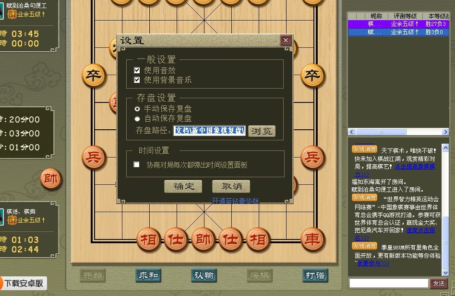Click the 帥 piece sitting outside the board's left edge
This screenshot has width=455, height=296.
pyautogui.click(x=51, y=179)
